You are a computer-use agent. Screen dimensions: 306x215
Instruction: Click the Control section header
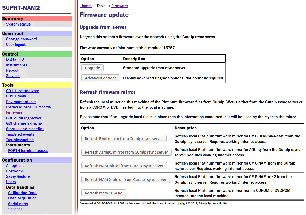point(37,54)
